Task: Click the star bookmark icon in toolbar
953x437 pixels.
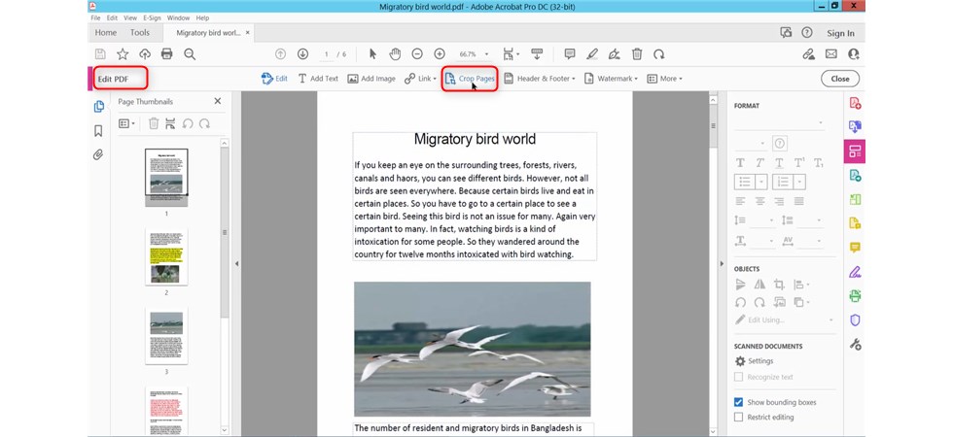Action: [123, 54]
